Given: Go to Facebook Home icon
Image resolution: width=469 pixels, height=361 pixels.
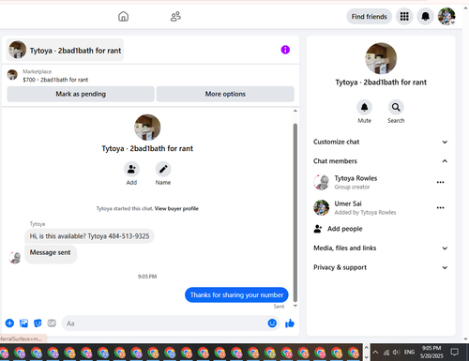Looking at the screenshot, I should 123,16.
